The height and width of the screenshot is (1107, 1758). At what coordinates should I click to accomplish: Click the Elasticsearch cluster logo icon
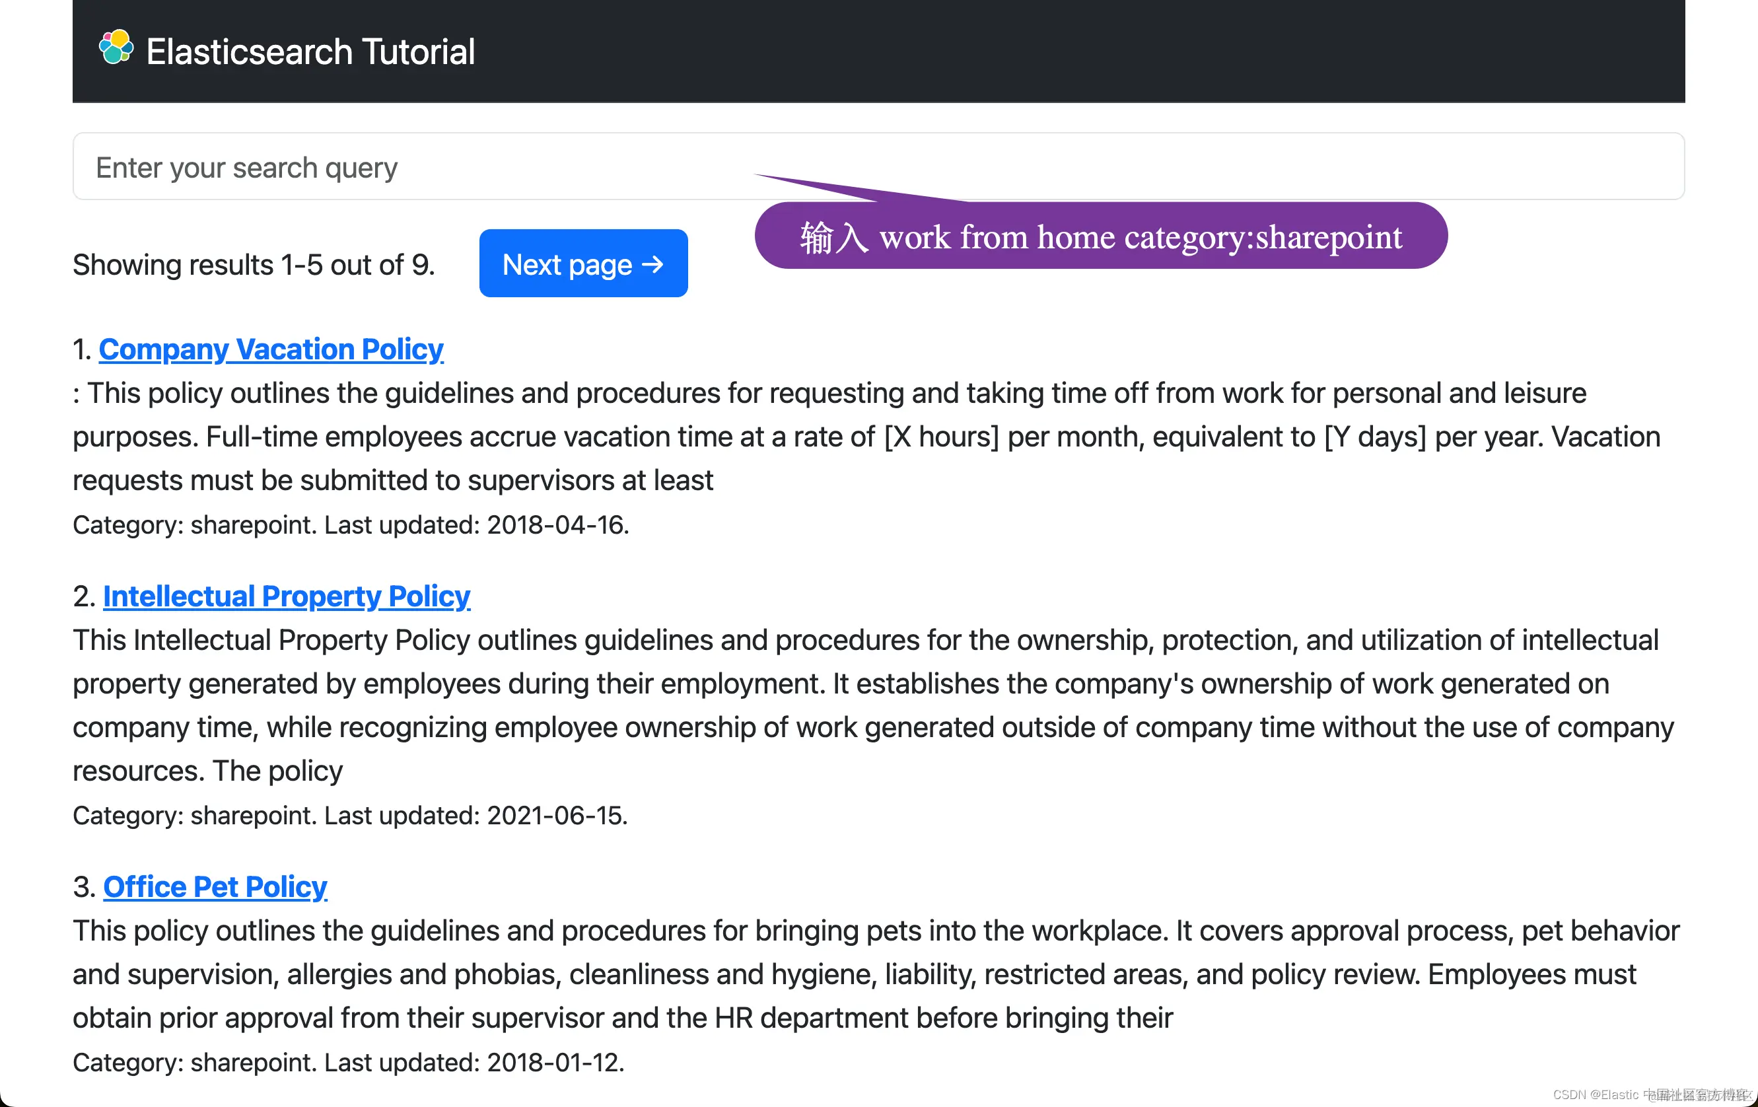pyautogui.click(x=116, y=48)
